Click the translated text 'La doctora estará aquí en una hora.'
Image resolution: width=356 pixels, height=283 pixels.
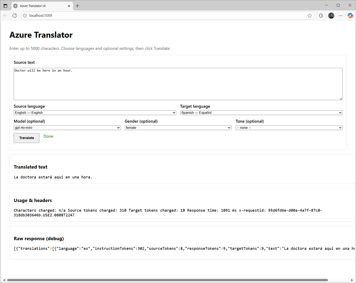point(53,177)
